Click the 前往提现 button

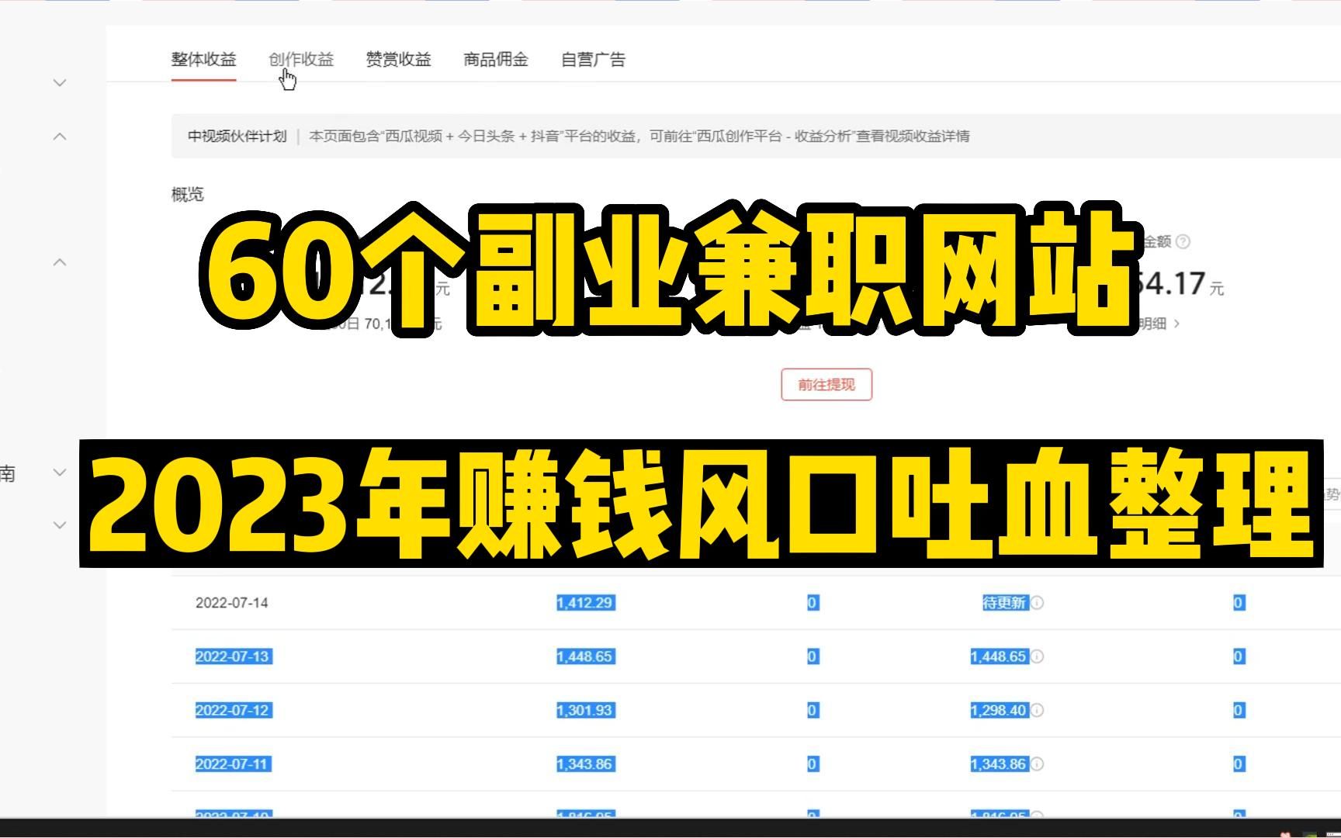coord(826,385)
